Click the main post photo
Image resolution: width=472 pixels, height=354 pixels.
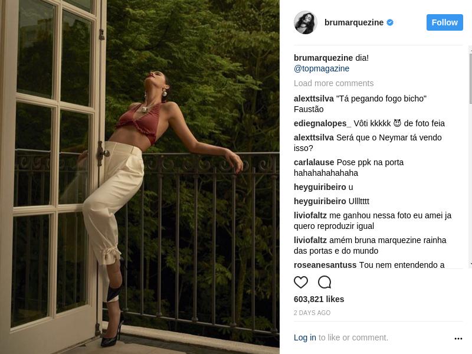(140, 177)
